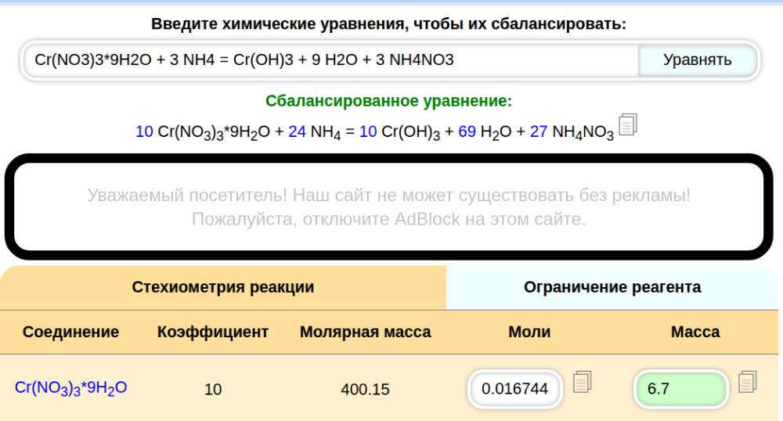This screenshot has height=421, width=783.
Task: Open the Cr(NO3)3*9H2O compound link in table
Action: coord(71,387)
